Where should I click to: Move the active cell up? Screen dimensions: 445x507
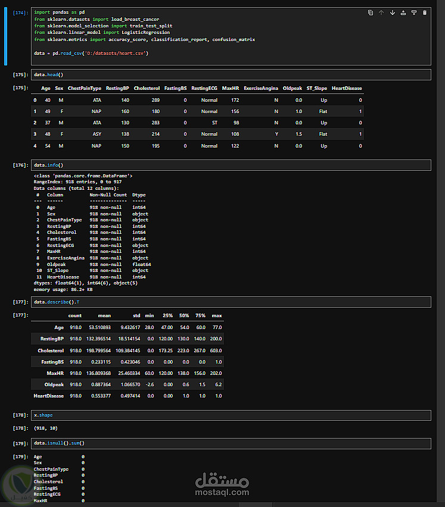381,12
